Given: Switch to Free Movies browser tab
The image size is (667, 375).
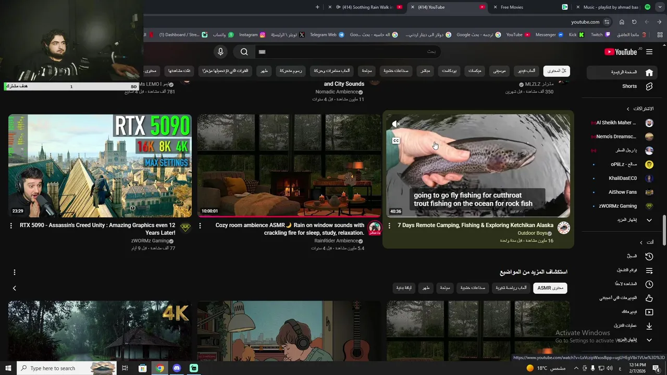Looking at the screenshot, I should click(532, 7).
